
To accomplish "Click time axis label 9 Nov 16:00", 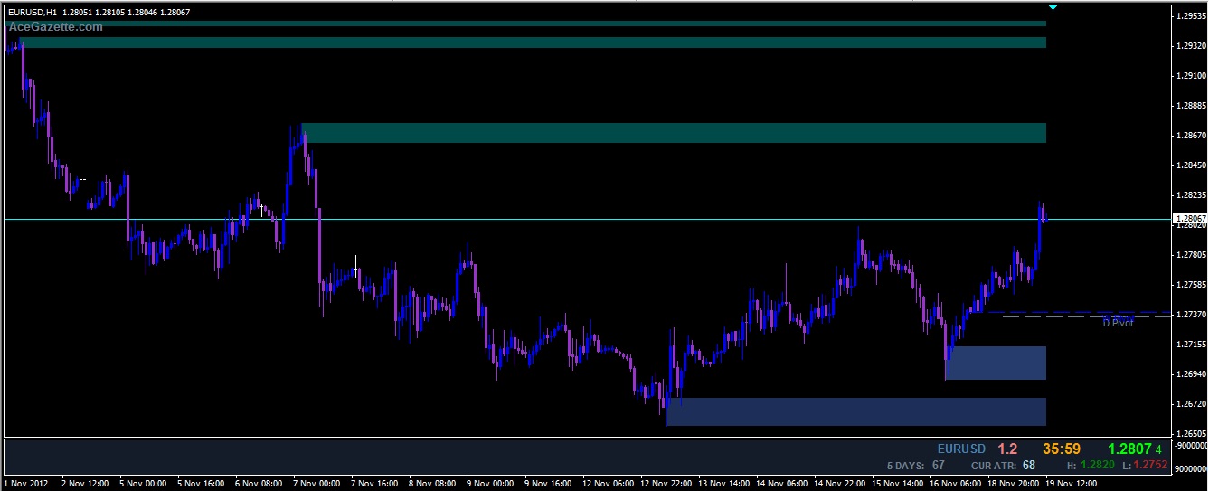I will click(x=548, y=484).
